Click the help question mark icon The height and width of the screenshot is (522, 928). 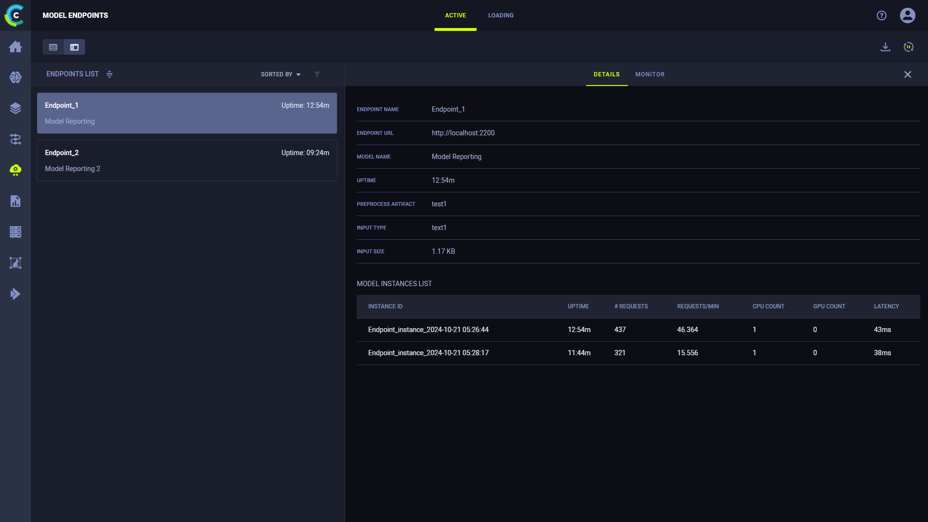(882, 15)
